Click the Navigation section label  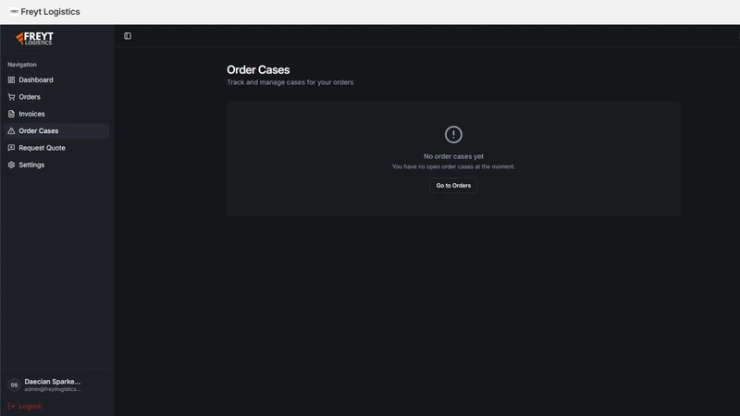(22, 65)
